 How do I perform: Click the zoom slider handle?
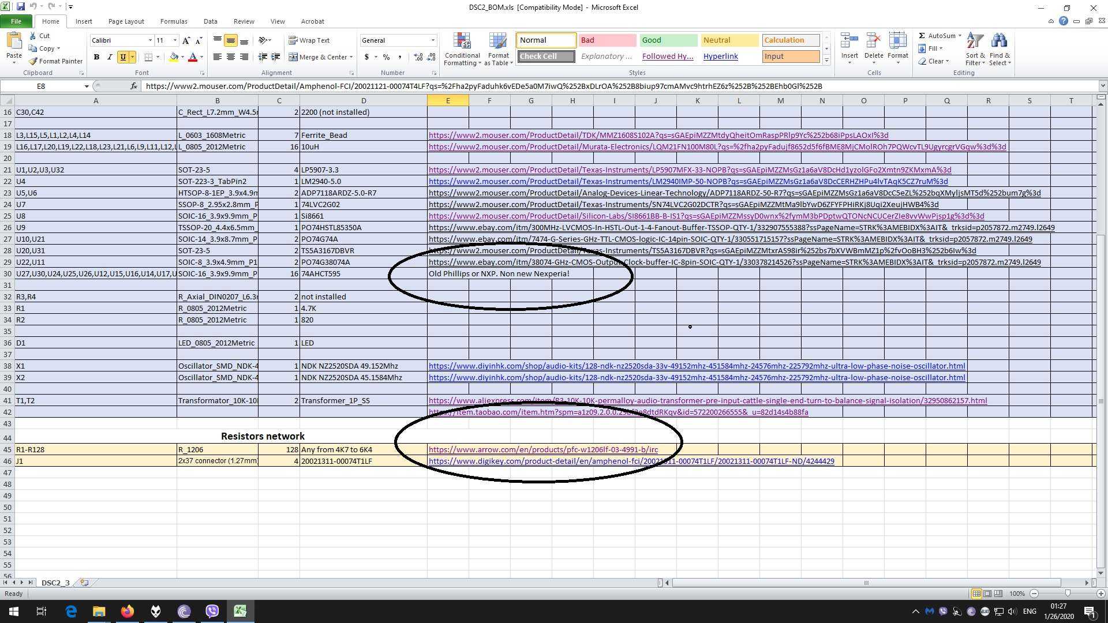(x=1068, y=594)
